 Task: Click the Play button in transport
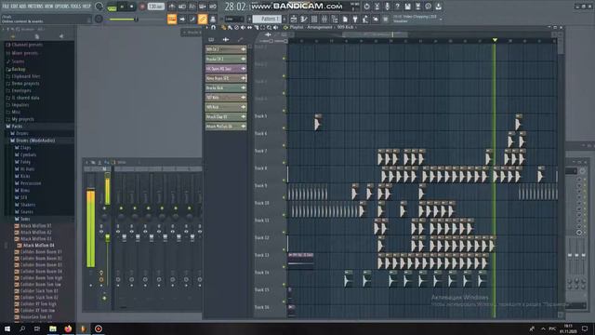coord(122,7)
